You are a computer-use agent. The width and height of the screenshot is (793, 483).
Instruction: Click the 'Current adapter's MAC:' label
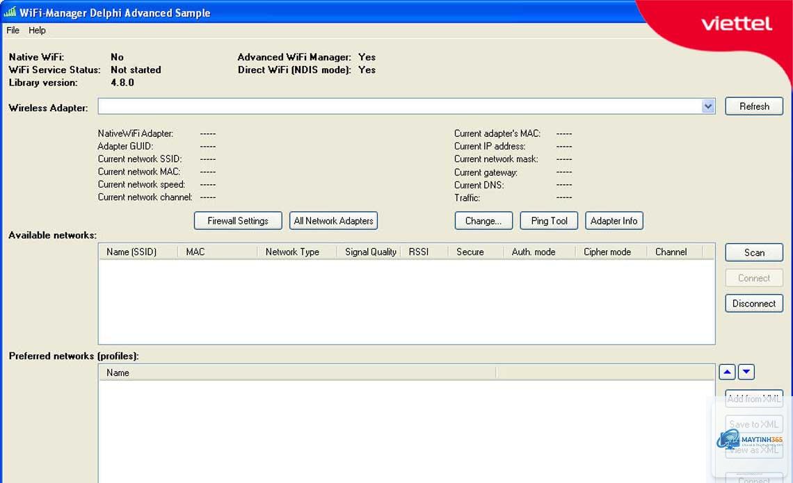(x=497, y=134)
